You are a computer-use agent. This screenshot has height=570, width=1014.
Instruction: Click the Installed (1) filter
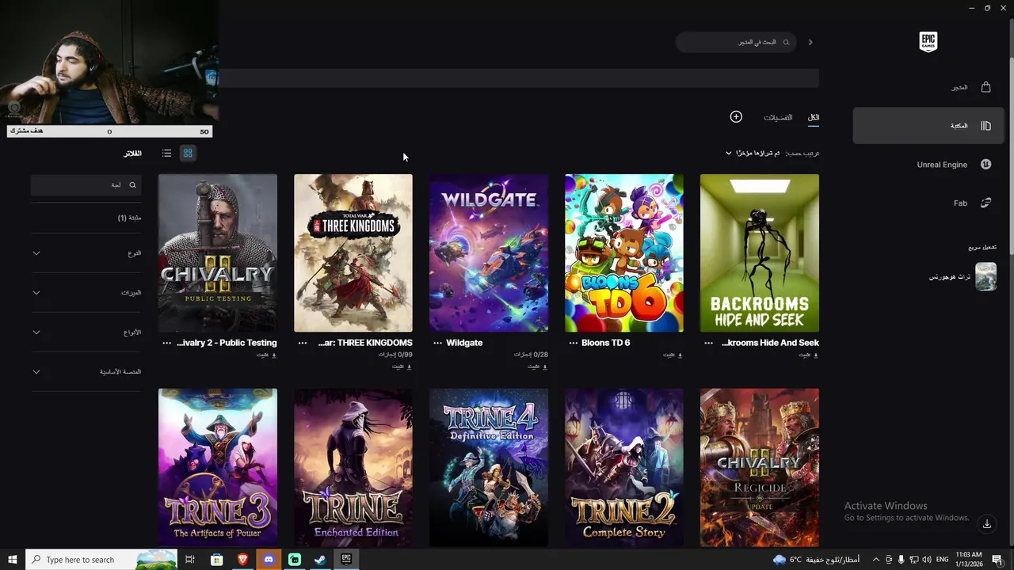[x=129, y=218]
